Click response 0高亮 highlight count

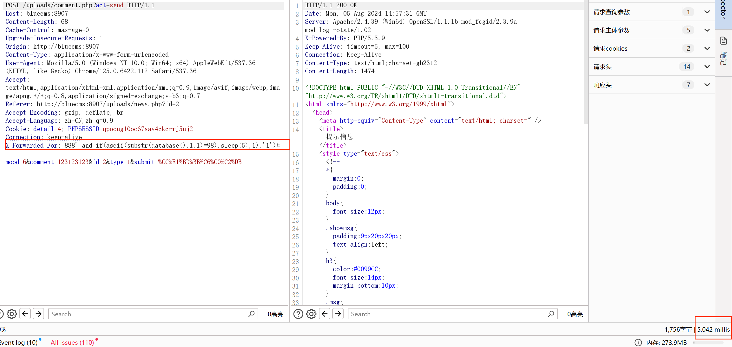pos(575,314)
